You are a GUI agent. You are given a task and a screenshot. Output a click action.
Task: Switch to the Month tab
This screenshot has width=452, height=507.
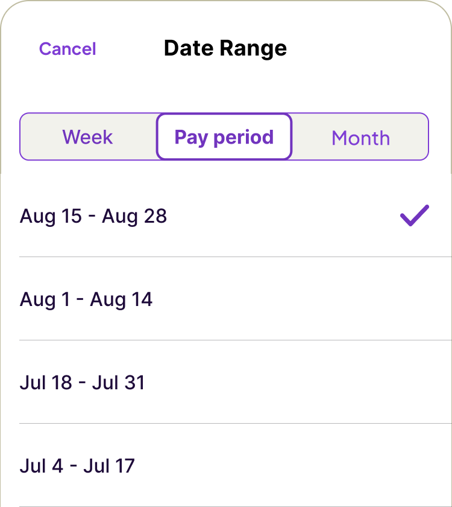pyautogui.click(x=360, y=138)
